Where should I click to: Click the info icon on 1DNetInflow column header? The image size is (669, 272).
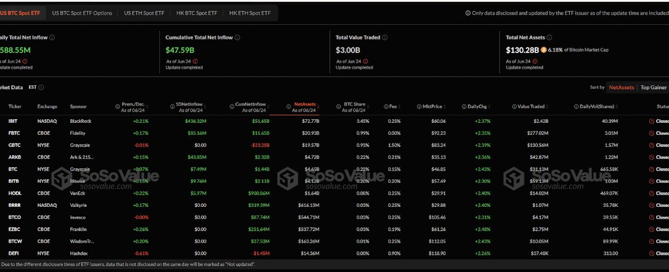click(x=172, y=107)
